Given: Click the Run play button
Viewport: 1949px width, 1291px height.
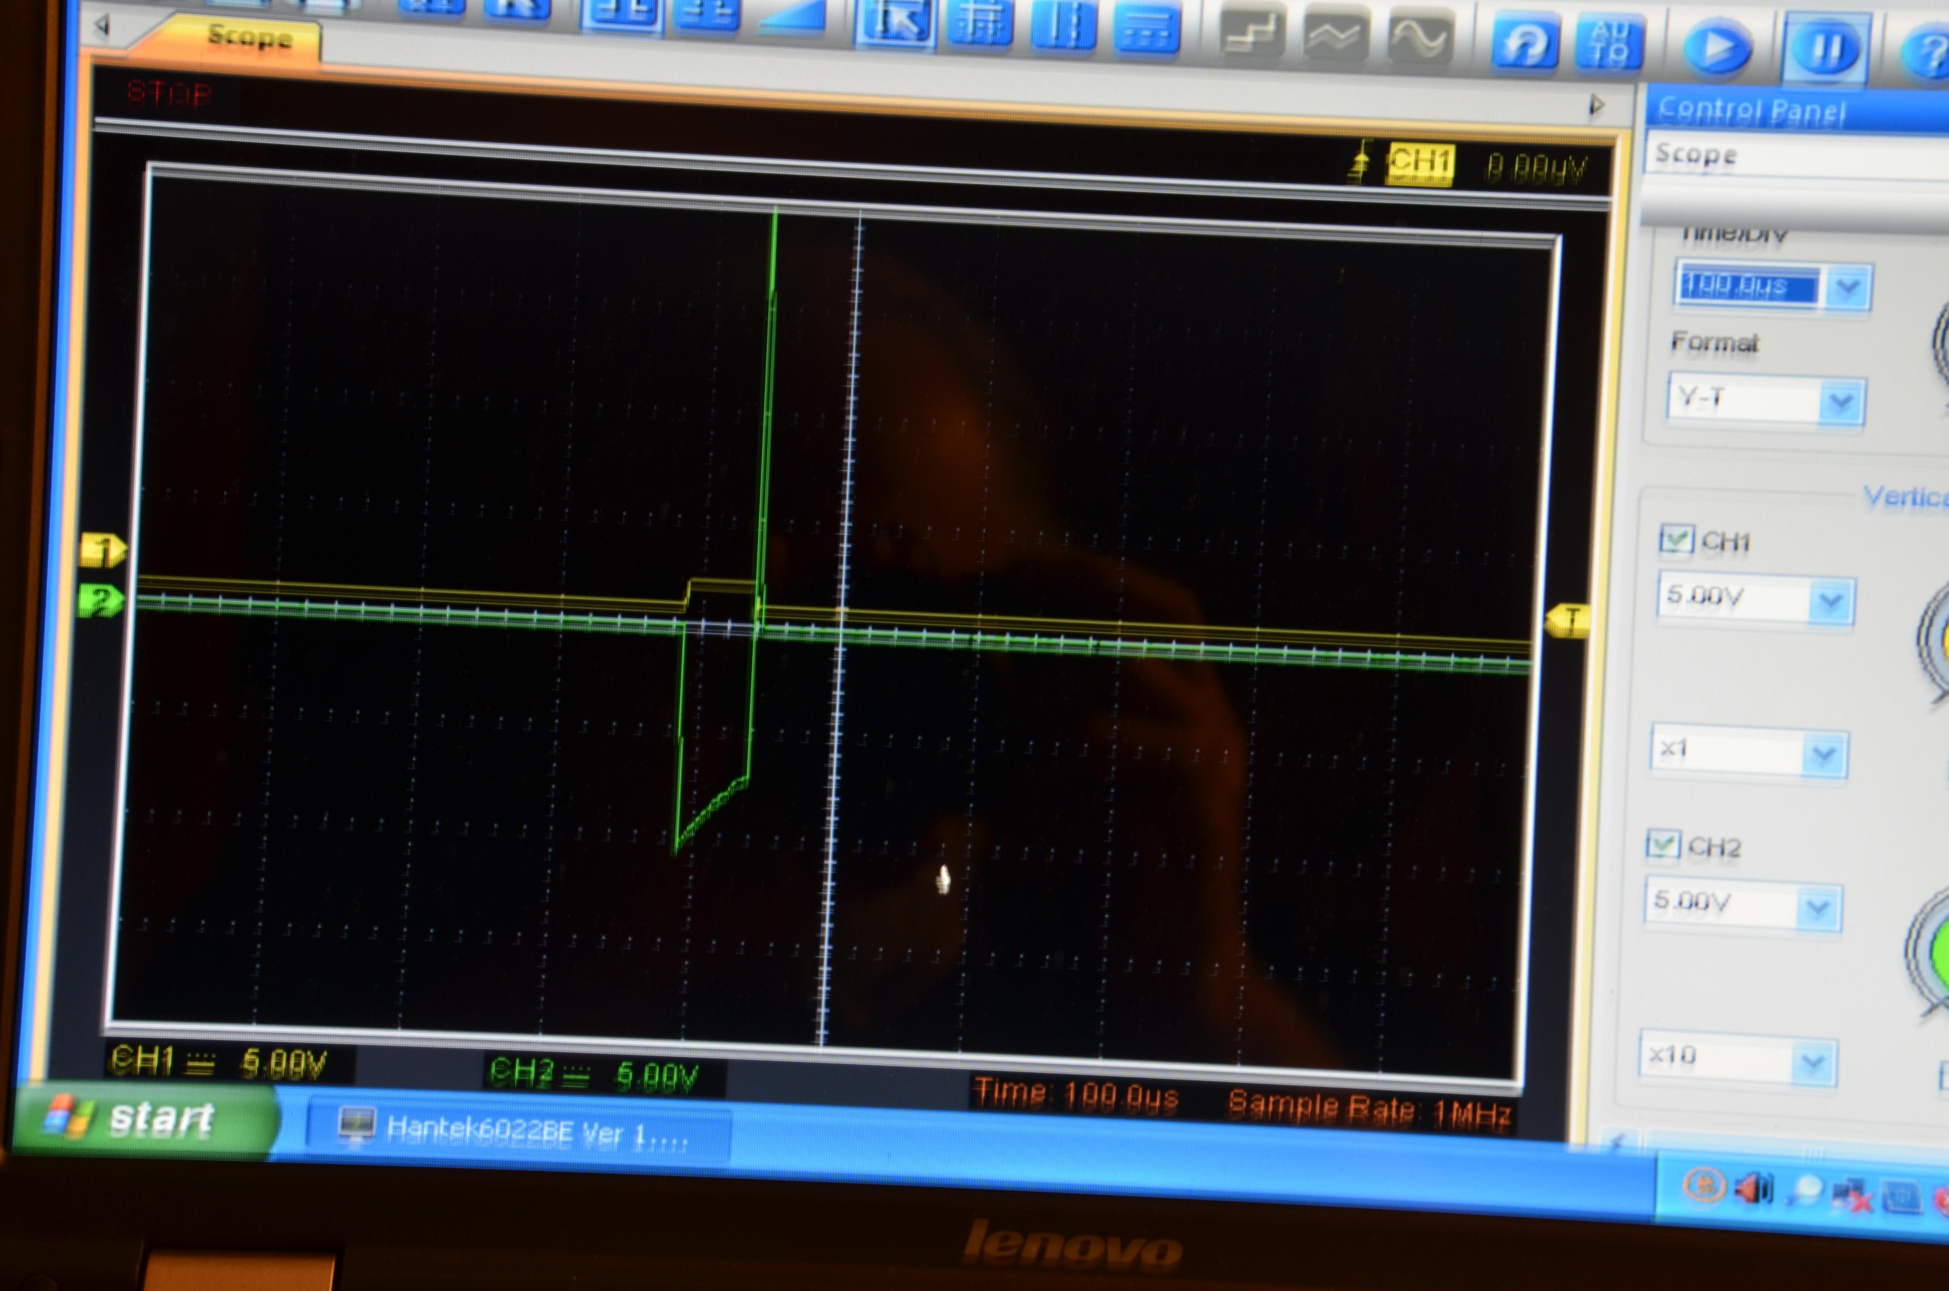Looking at the screenshot, I should (1717, 48).
